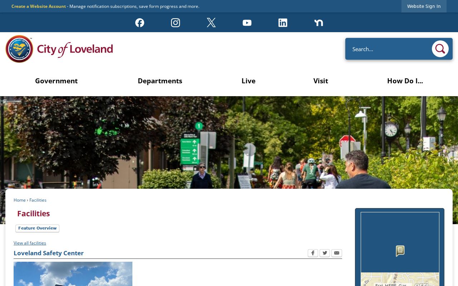Image resolution: width=458 pixels, height=286 pixels.
Task: Go to the Home breadcrumb link
Action: [x=20, y=200]
